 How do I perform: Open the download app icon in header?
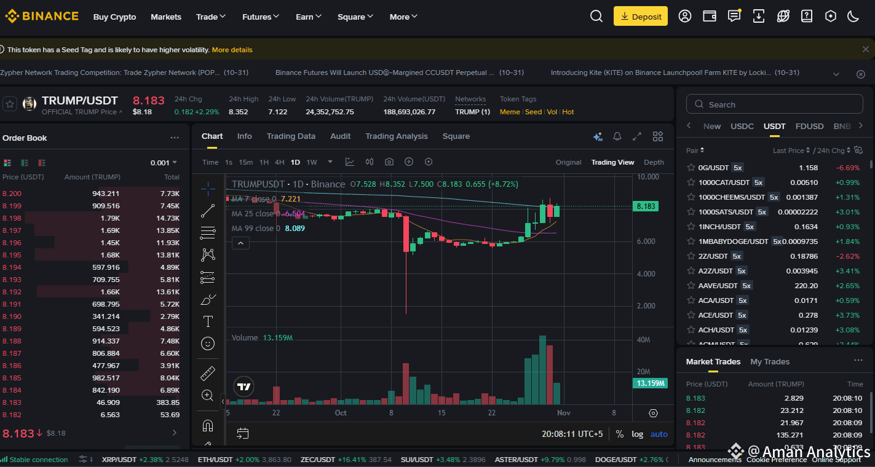click(x=759, y=17)
